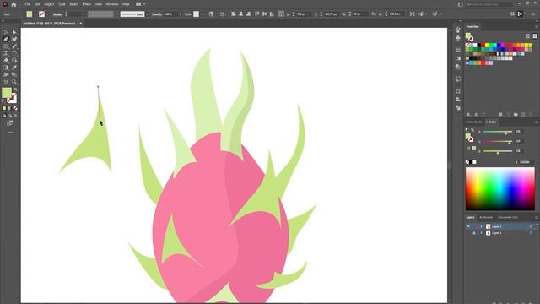Open the Object menu
The height and width of the screenshot is (304, 540).
(x=49, y=4)
